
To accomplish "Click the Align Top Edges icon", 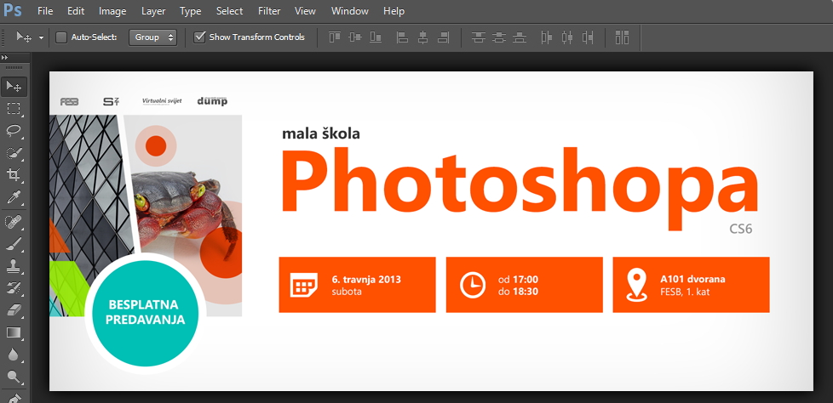I will click(335, 37).
